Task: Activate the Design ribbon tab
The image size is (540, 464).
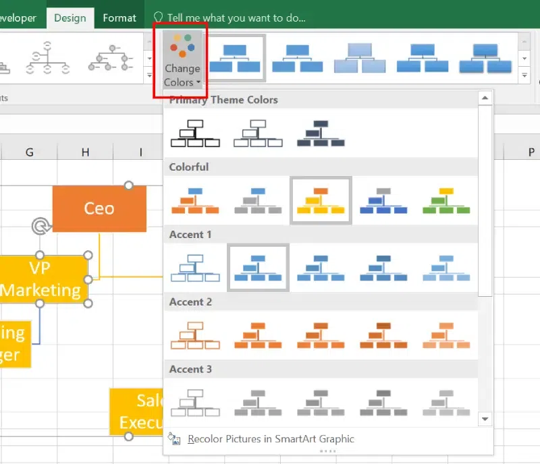Action: coord(70,18)
